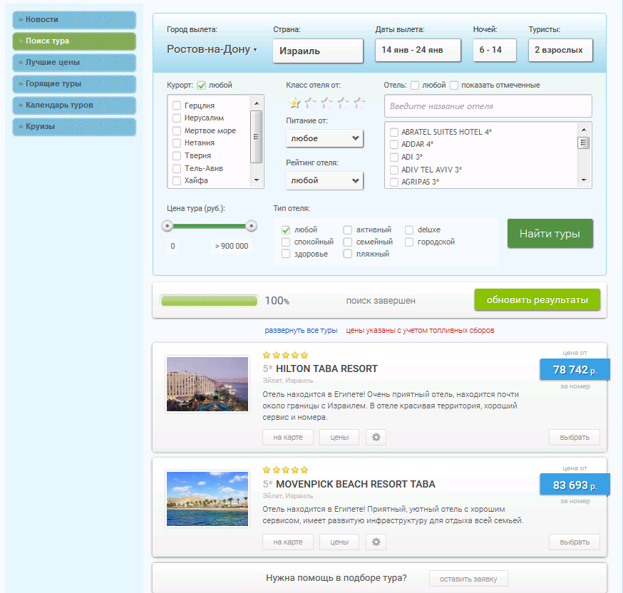Select the third star in hotel class
Viewport: 623px width, 593px height.
click(x=327, y=103)
